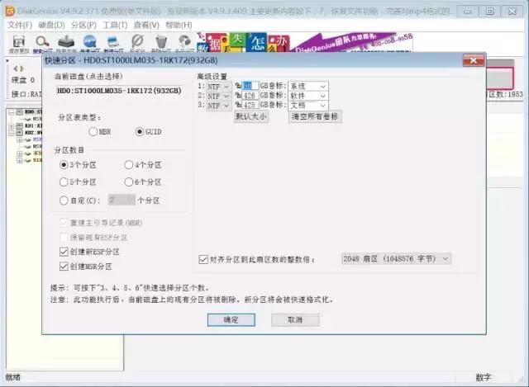Screen dimensions: 529x387
Task: Select the custom (自定) partition count option
Action: click(x=80, y=201)
